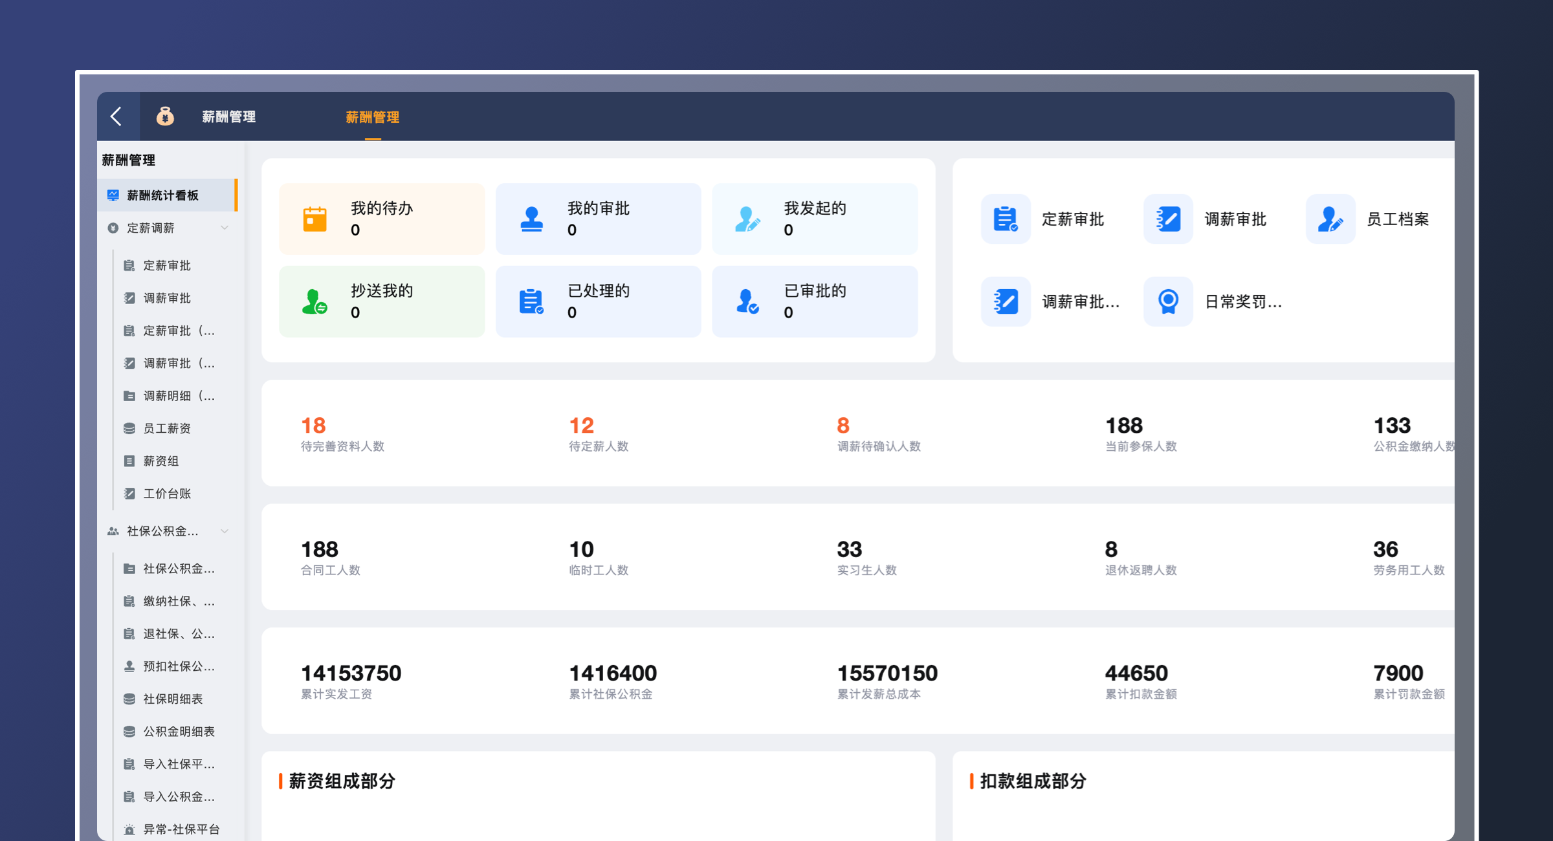The image size is (1553, 841).
Task: Click the 待完善资料人数 count 18
Action: 313,426
